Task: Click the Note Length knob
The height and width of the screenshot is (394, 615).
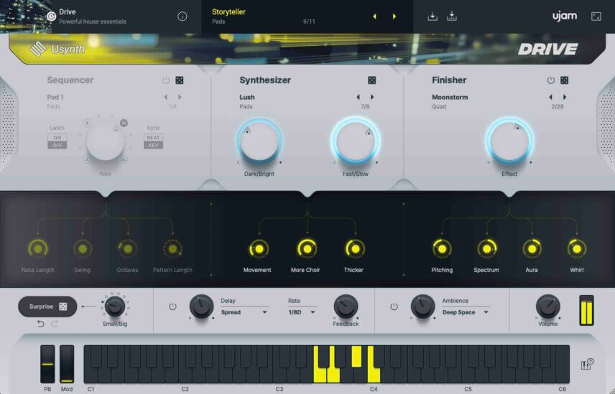Action: coord(37,249)
